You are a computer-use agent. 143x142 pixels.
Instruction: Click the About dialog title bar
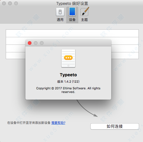76,43
